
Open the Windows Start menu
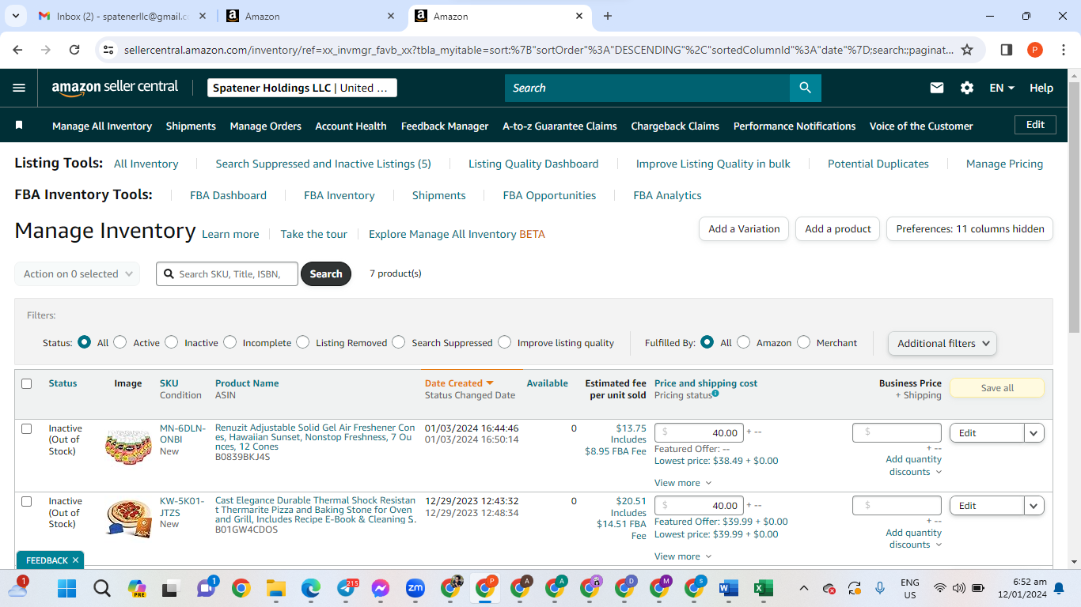pyautogui.click(x=66, y=588)
